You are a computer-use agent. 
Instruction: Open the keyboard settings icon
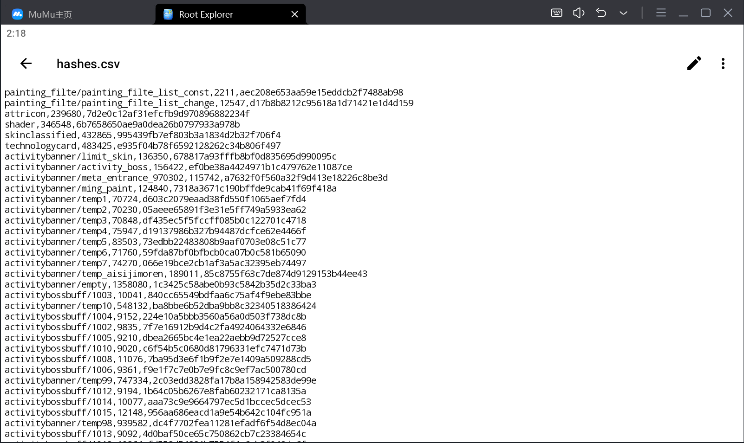556,13
